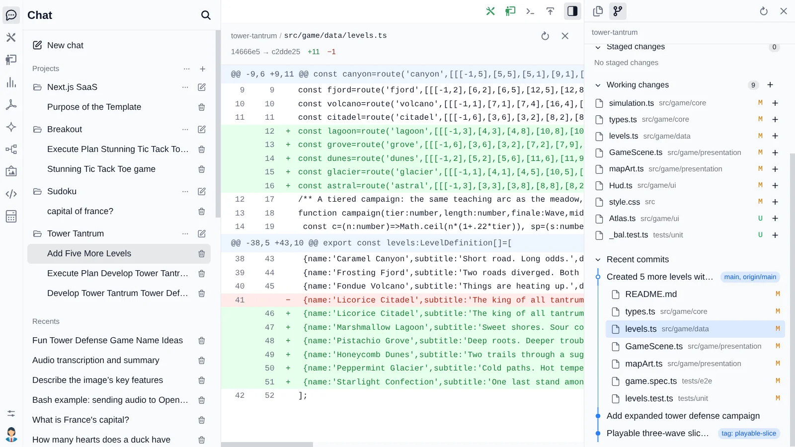Select the source control branch icon
The height and width of the screenshot is (447, 795).
[618, 11]
